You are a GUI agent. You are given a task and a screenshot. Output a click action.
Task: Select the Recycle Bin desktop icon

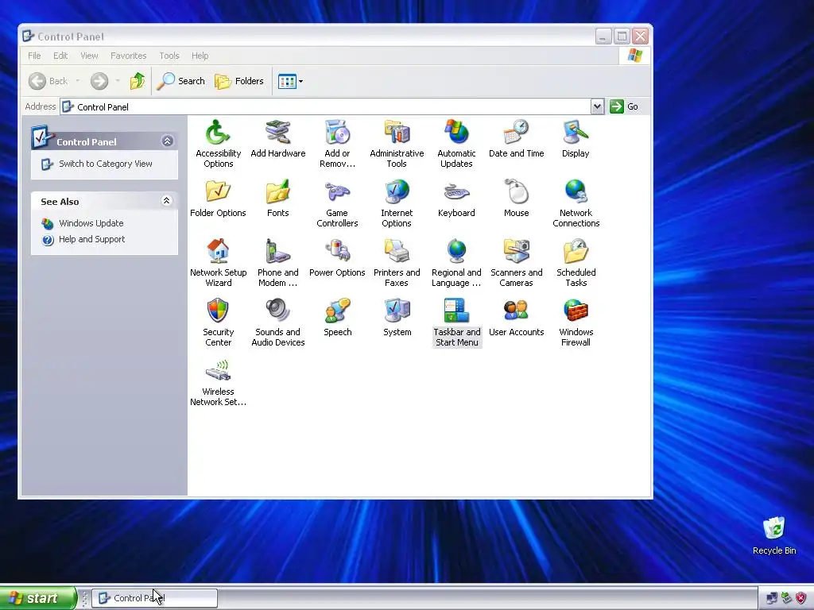[774, 536]
